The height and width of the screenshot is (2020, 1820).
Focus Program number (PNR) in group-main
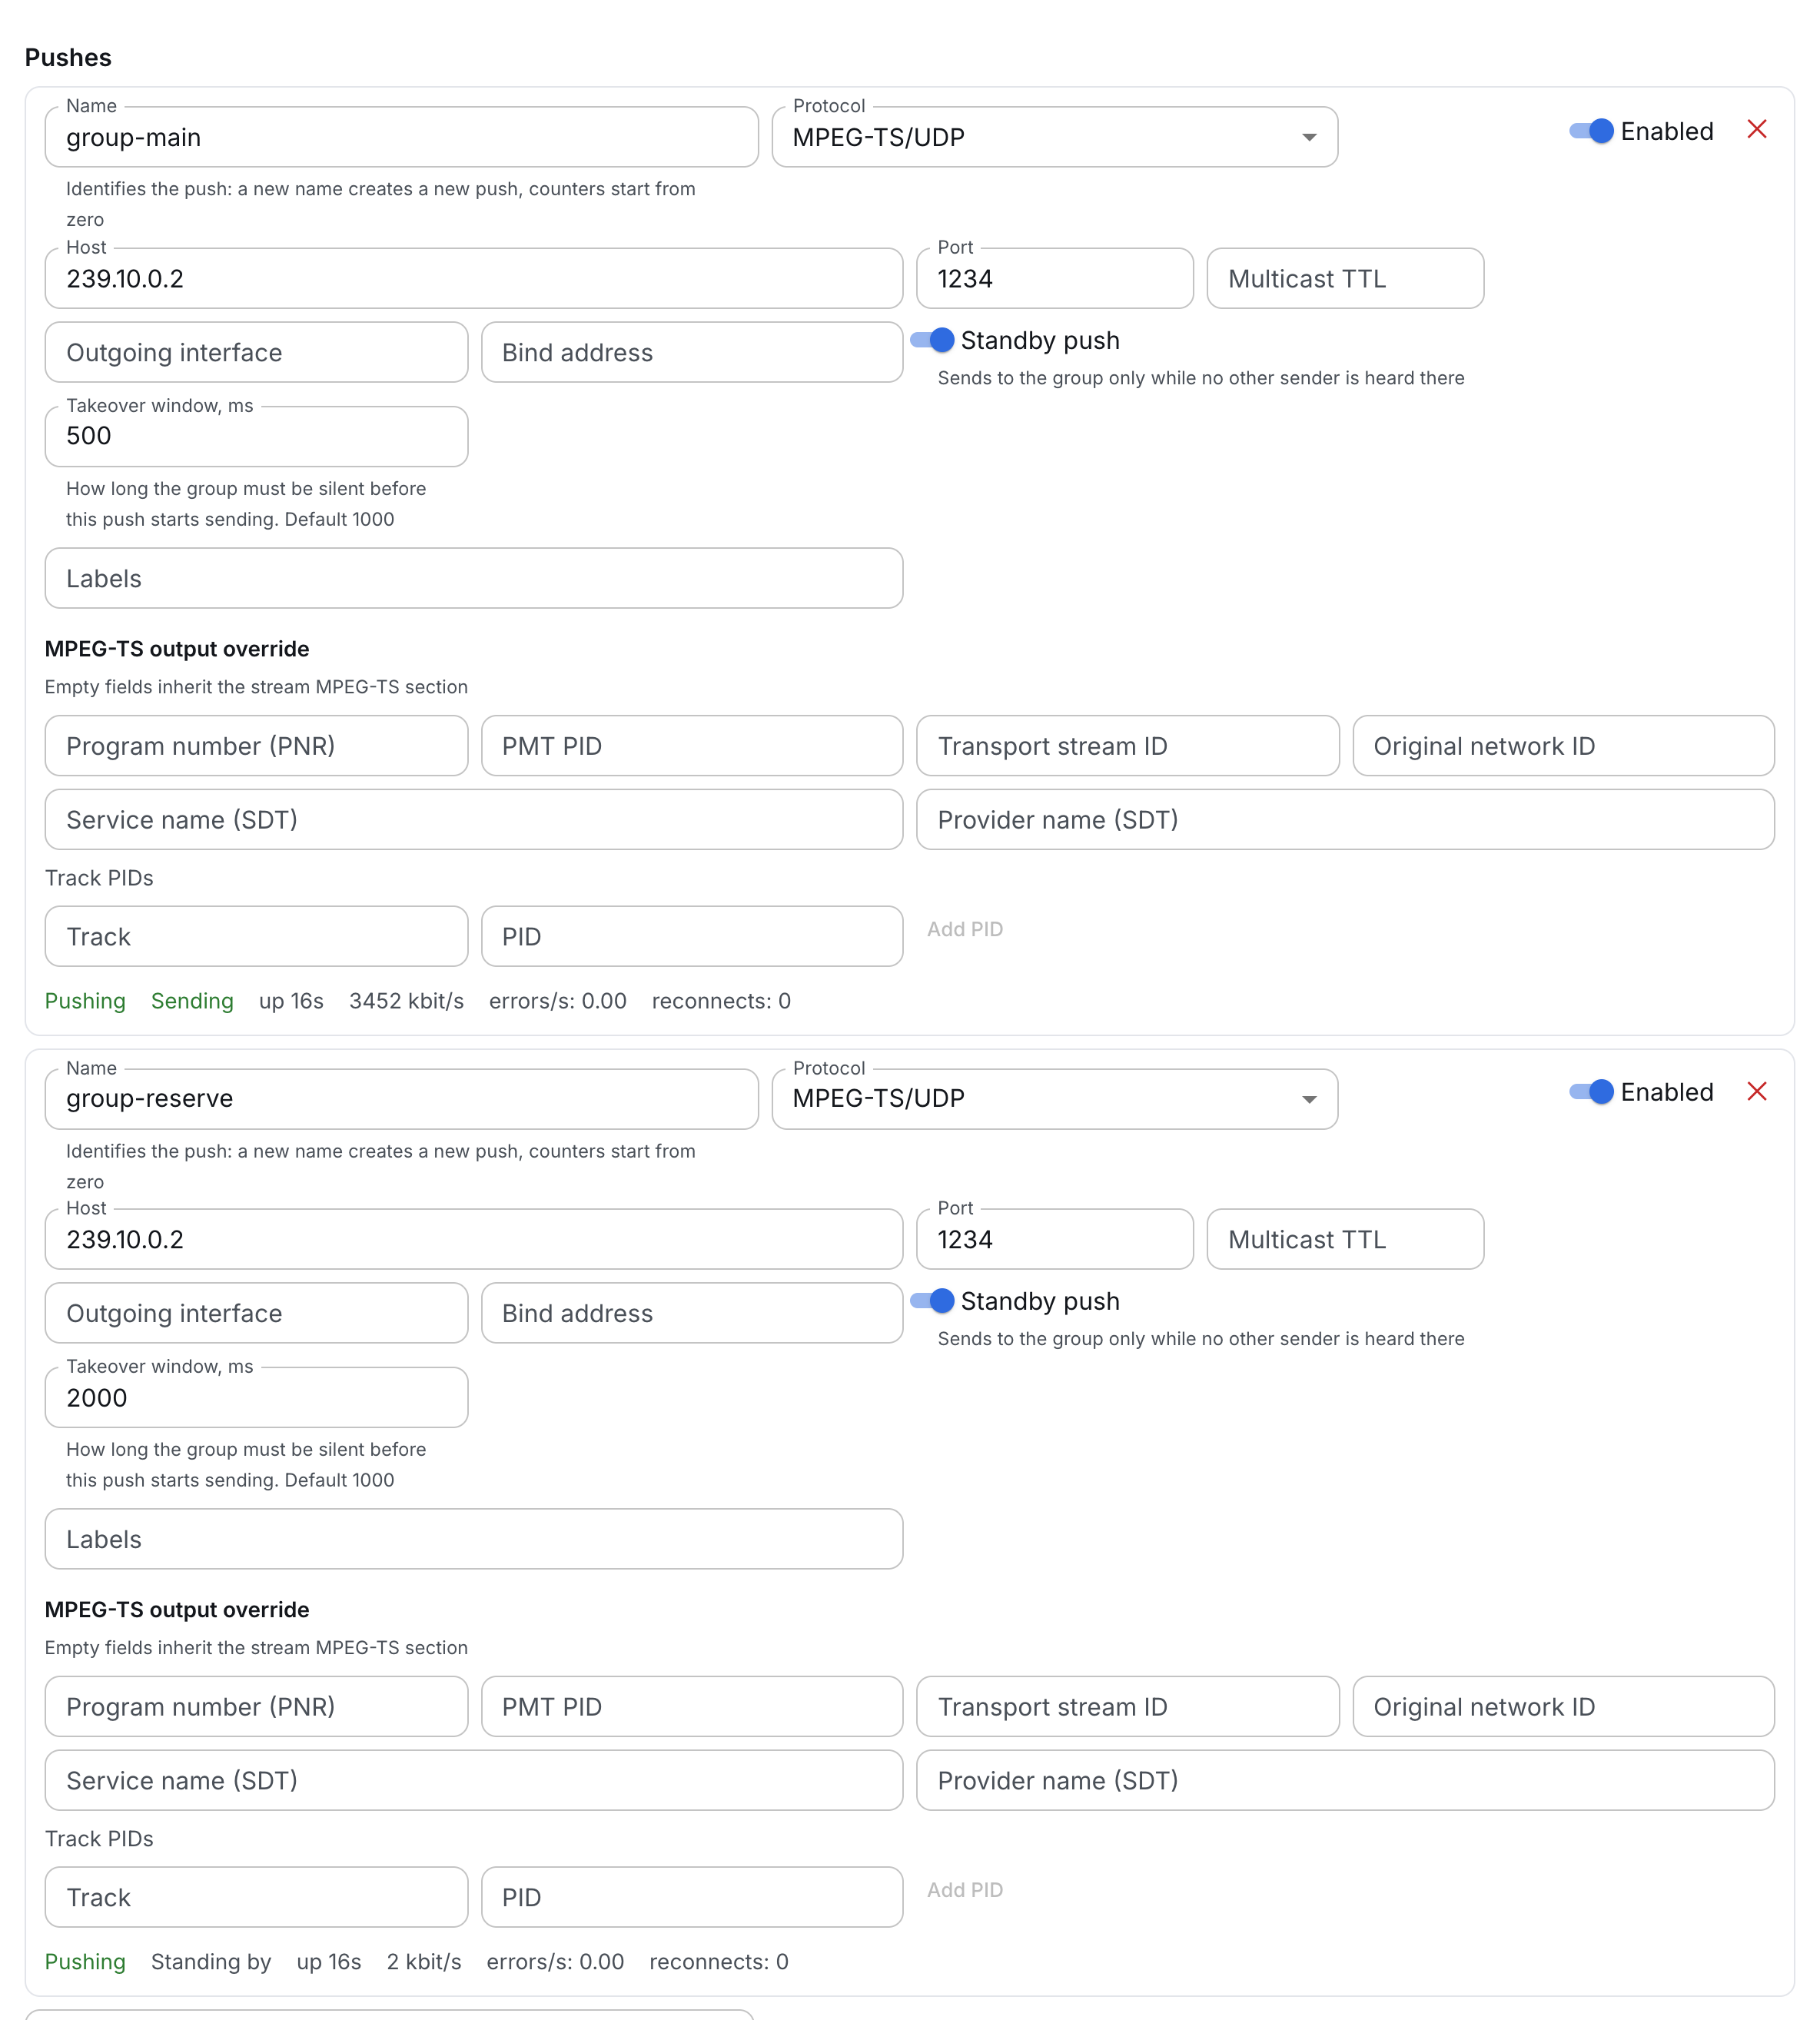(256, 746)
